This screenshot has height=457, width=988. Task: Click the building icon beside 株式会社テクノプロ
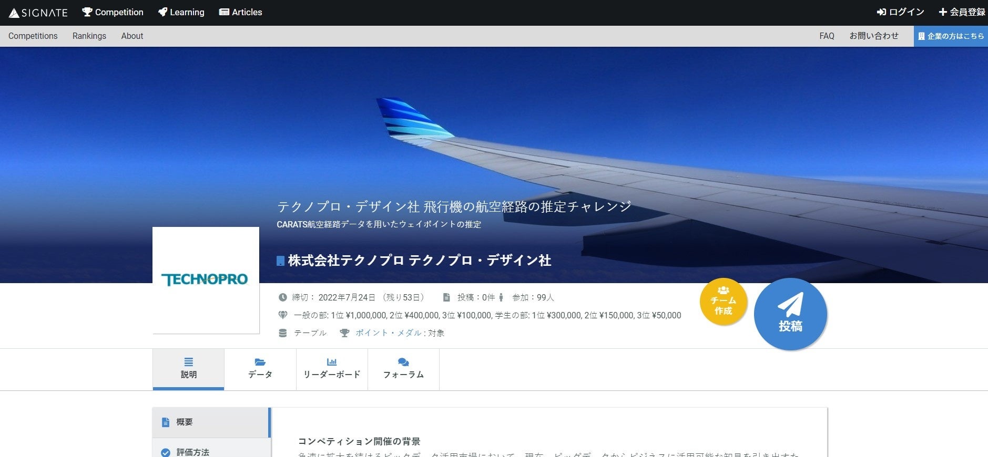tap(280, 261)
